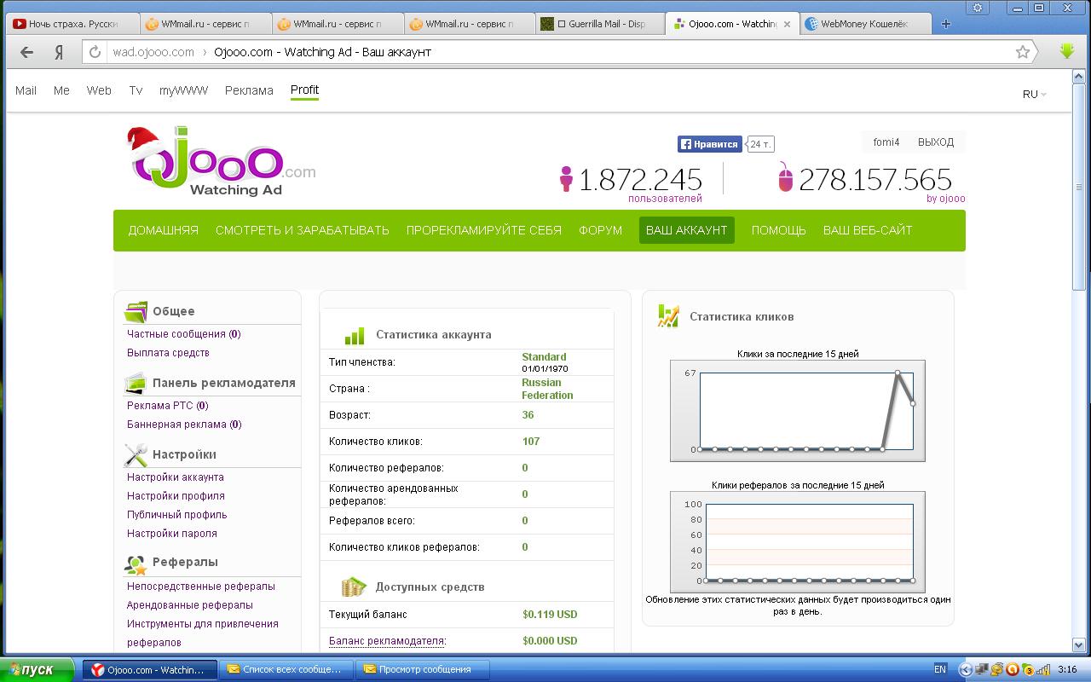The image size is (1091, 682).
Task: Open Арендованные рефералы link
Action: 190,605
